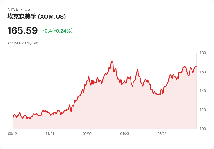This screenshot has height=149, width=214.
Task: Click the stock title 埃克森美孚 (XOM.US)
Action: (36, 17)
